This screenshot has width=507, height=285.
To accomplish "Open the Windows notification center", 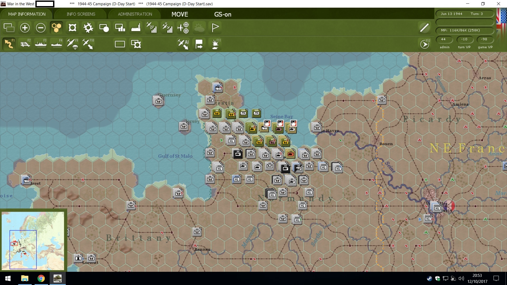I will [496, 278].
